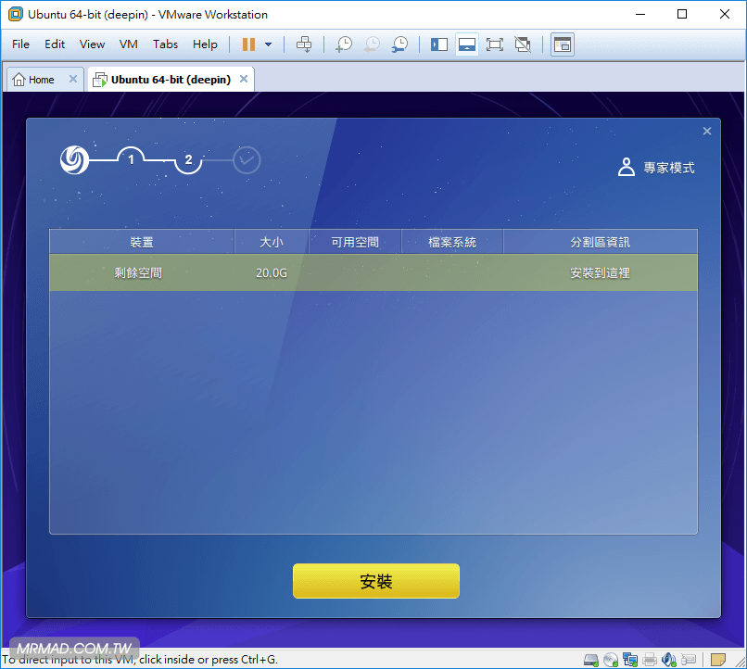Click the Send Ctrl+Alt+Del toolbar icon

[304, 44]
